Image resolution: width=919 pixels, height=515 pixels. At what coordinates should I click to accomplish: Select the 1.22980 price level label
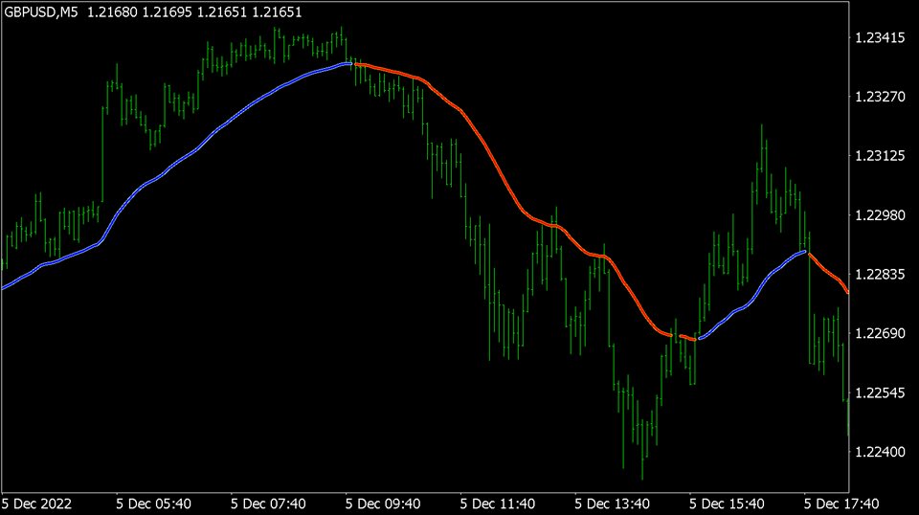click(x=880, y=215)
